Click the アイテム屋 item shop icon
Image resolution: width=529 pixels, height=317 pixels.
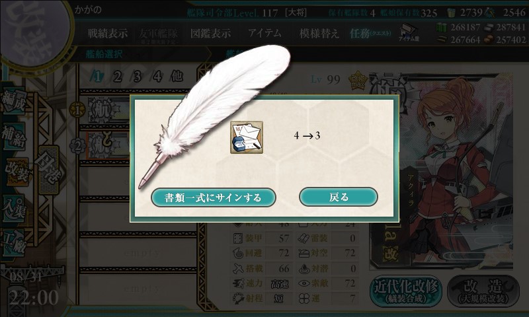[x=408, y=32]
